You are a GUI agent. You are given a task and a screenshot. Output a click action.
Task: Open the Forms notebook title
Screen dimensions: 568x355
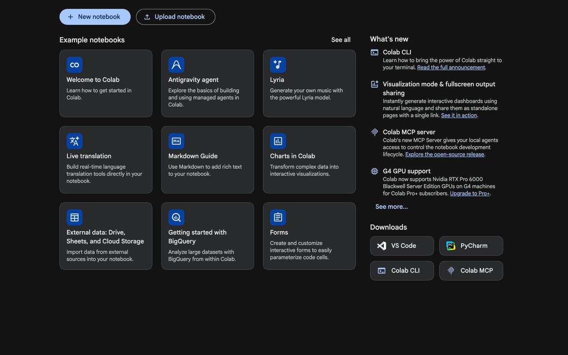pyautogui.click(x=279, y=233)
